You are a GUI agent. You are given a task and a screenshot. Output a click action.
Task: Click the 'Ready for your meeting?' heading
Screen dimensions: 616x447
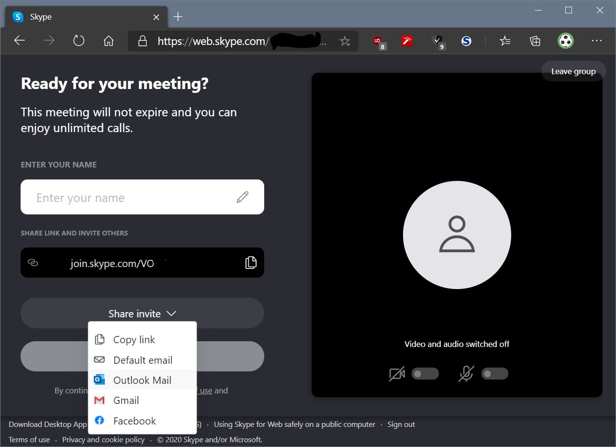(x=115, y=84)
